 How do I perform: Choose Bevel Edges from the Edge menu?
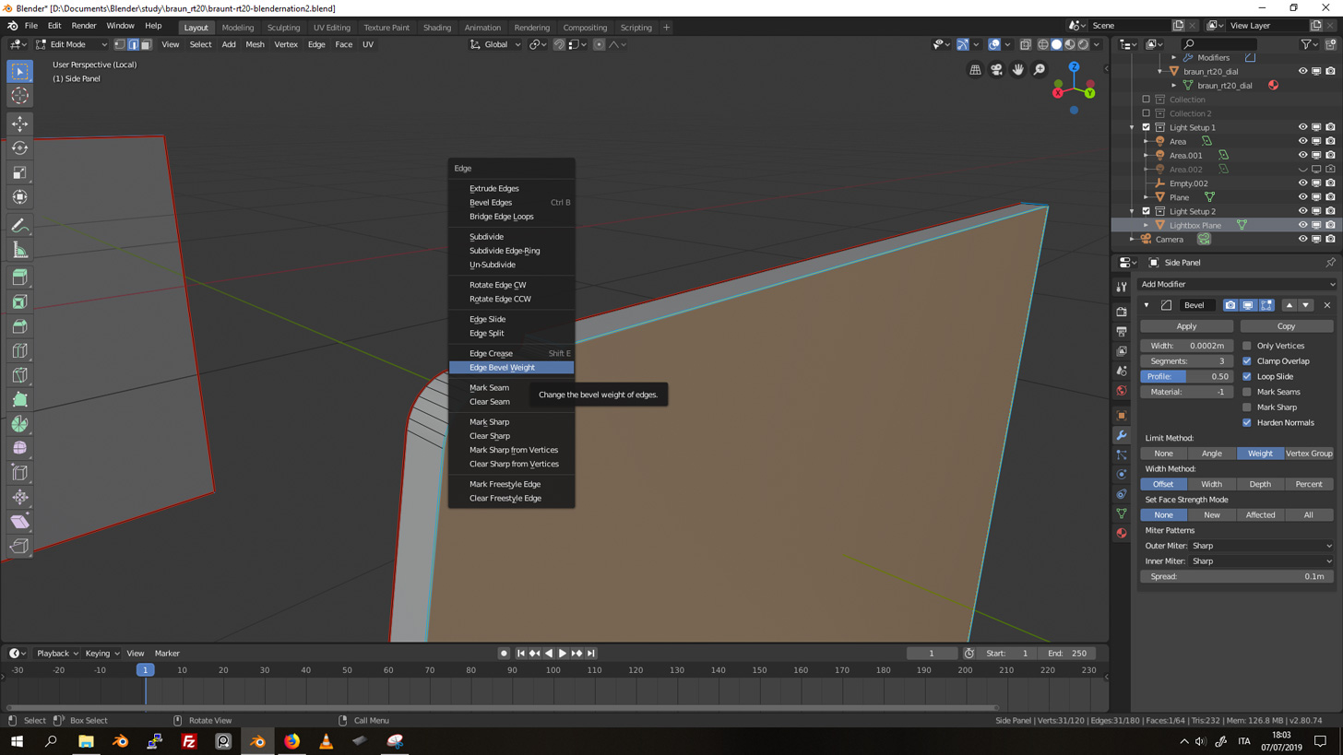(511, 203)
